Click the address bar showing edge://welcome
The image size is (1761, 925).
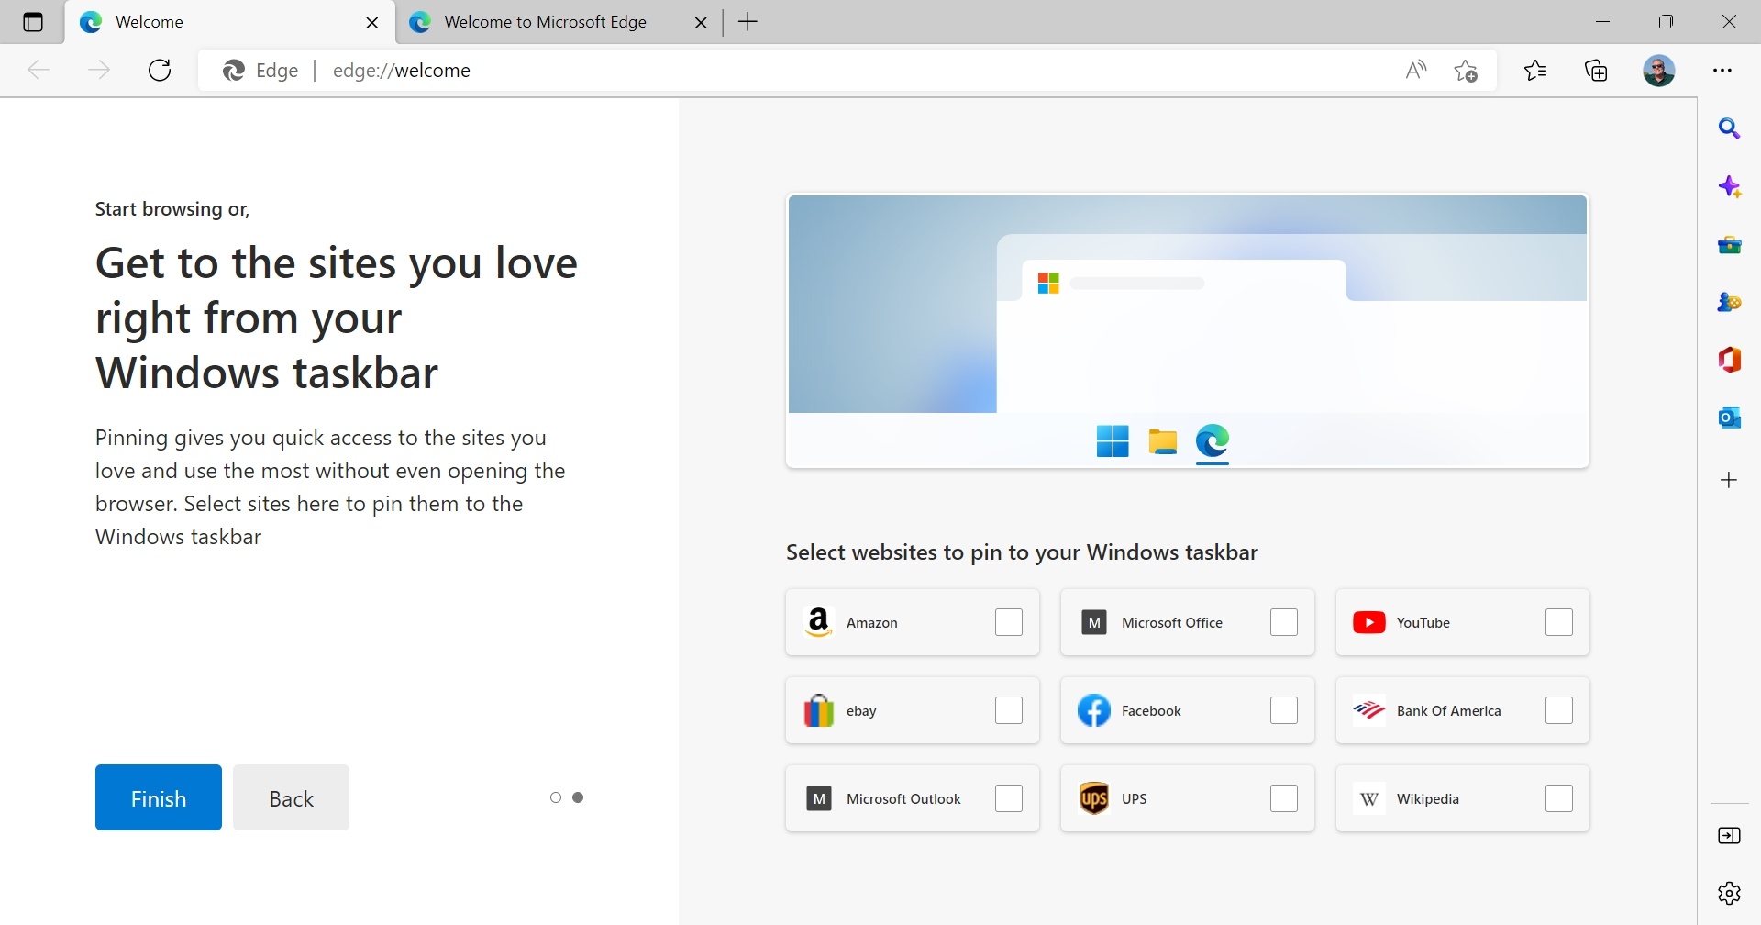[825, 71]
